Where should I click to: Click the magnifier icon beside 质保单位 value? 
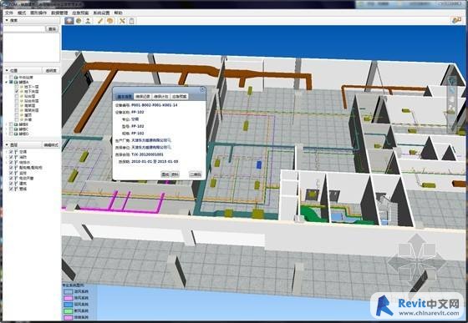pos(169,147)
